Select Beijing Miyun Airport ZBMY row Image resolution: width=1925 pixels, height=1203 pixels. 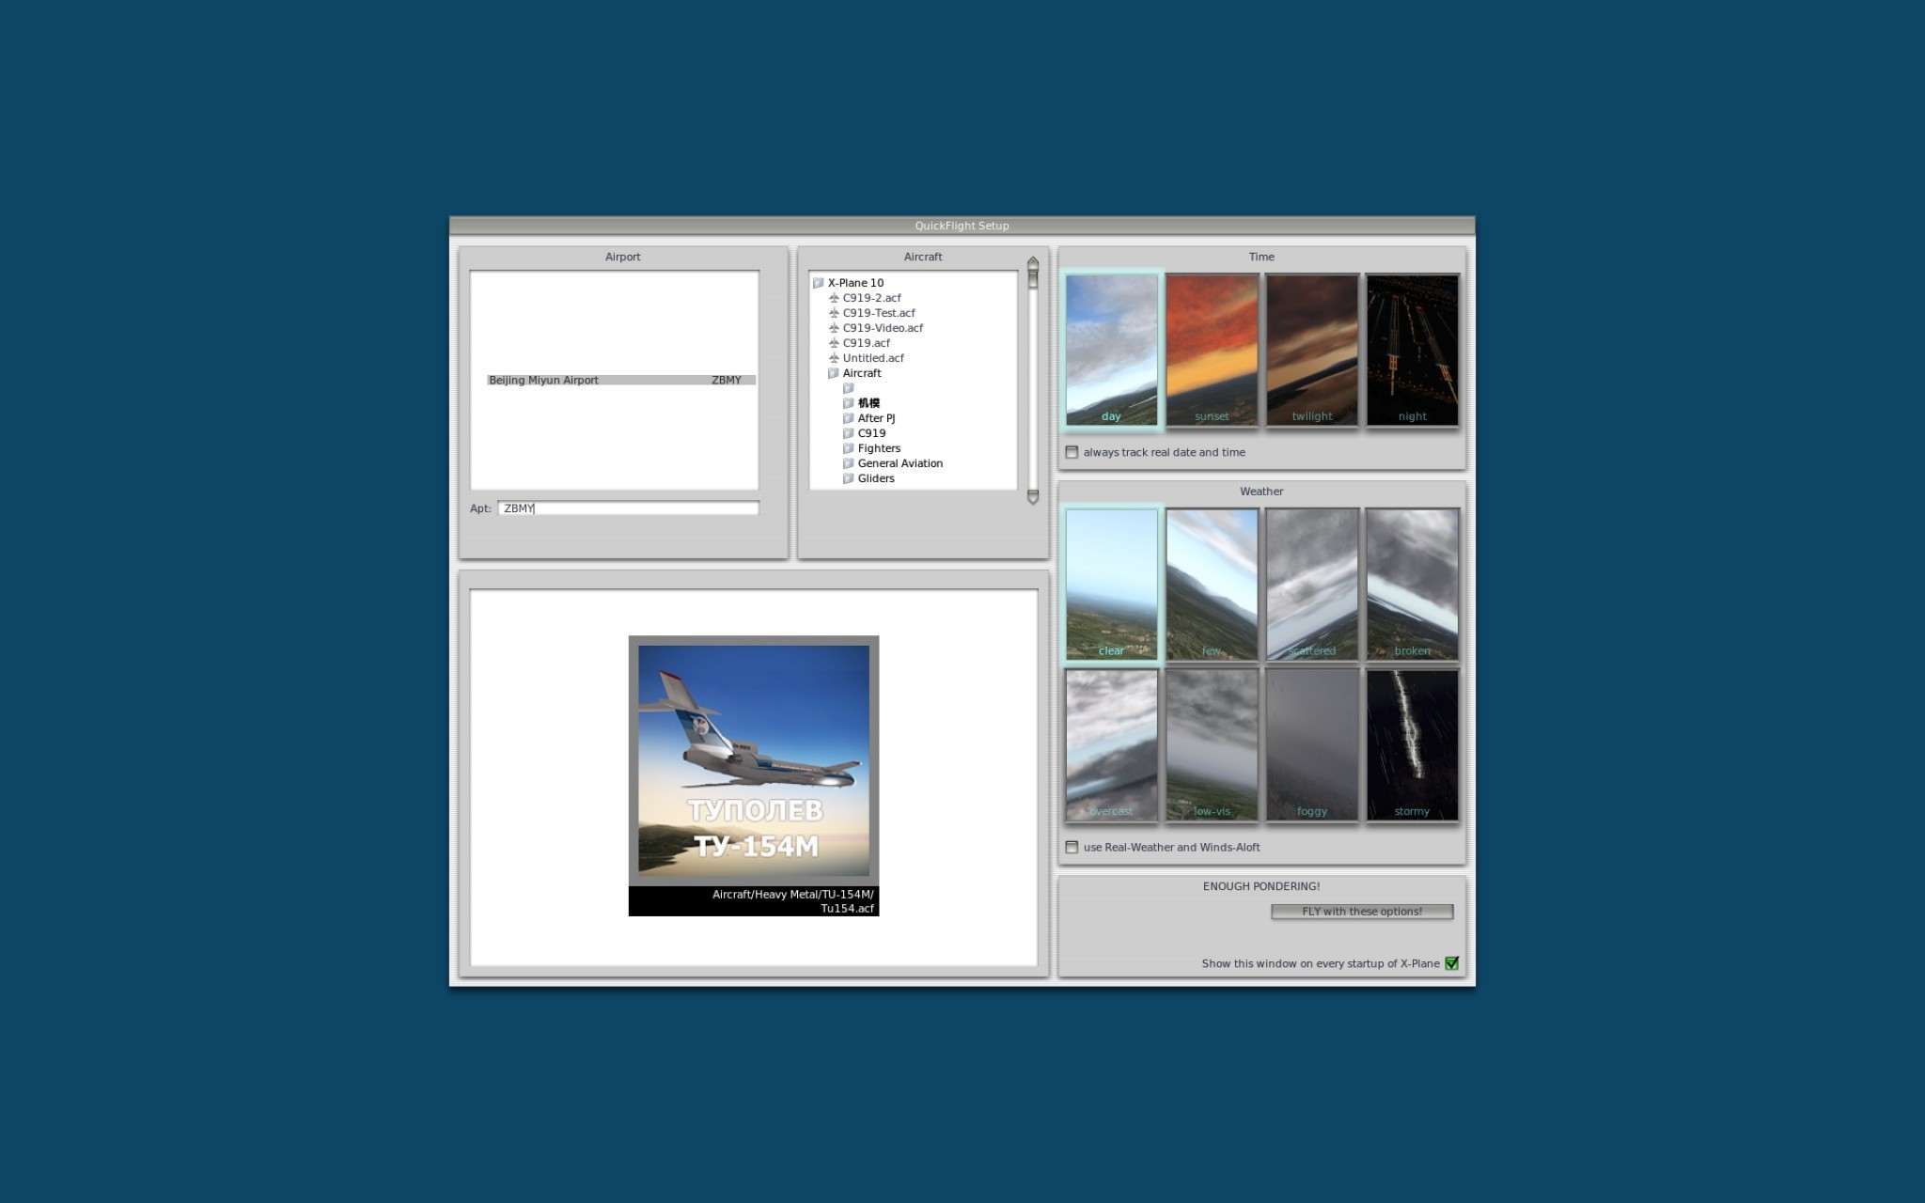pyautogui.click(x=621, y=381)
